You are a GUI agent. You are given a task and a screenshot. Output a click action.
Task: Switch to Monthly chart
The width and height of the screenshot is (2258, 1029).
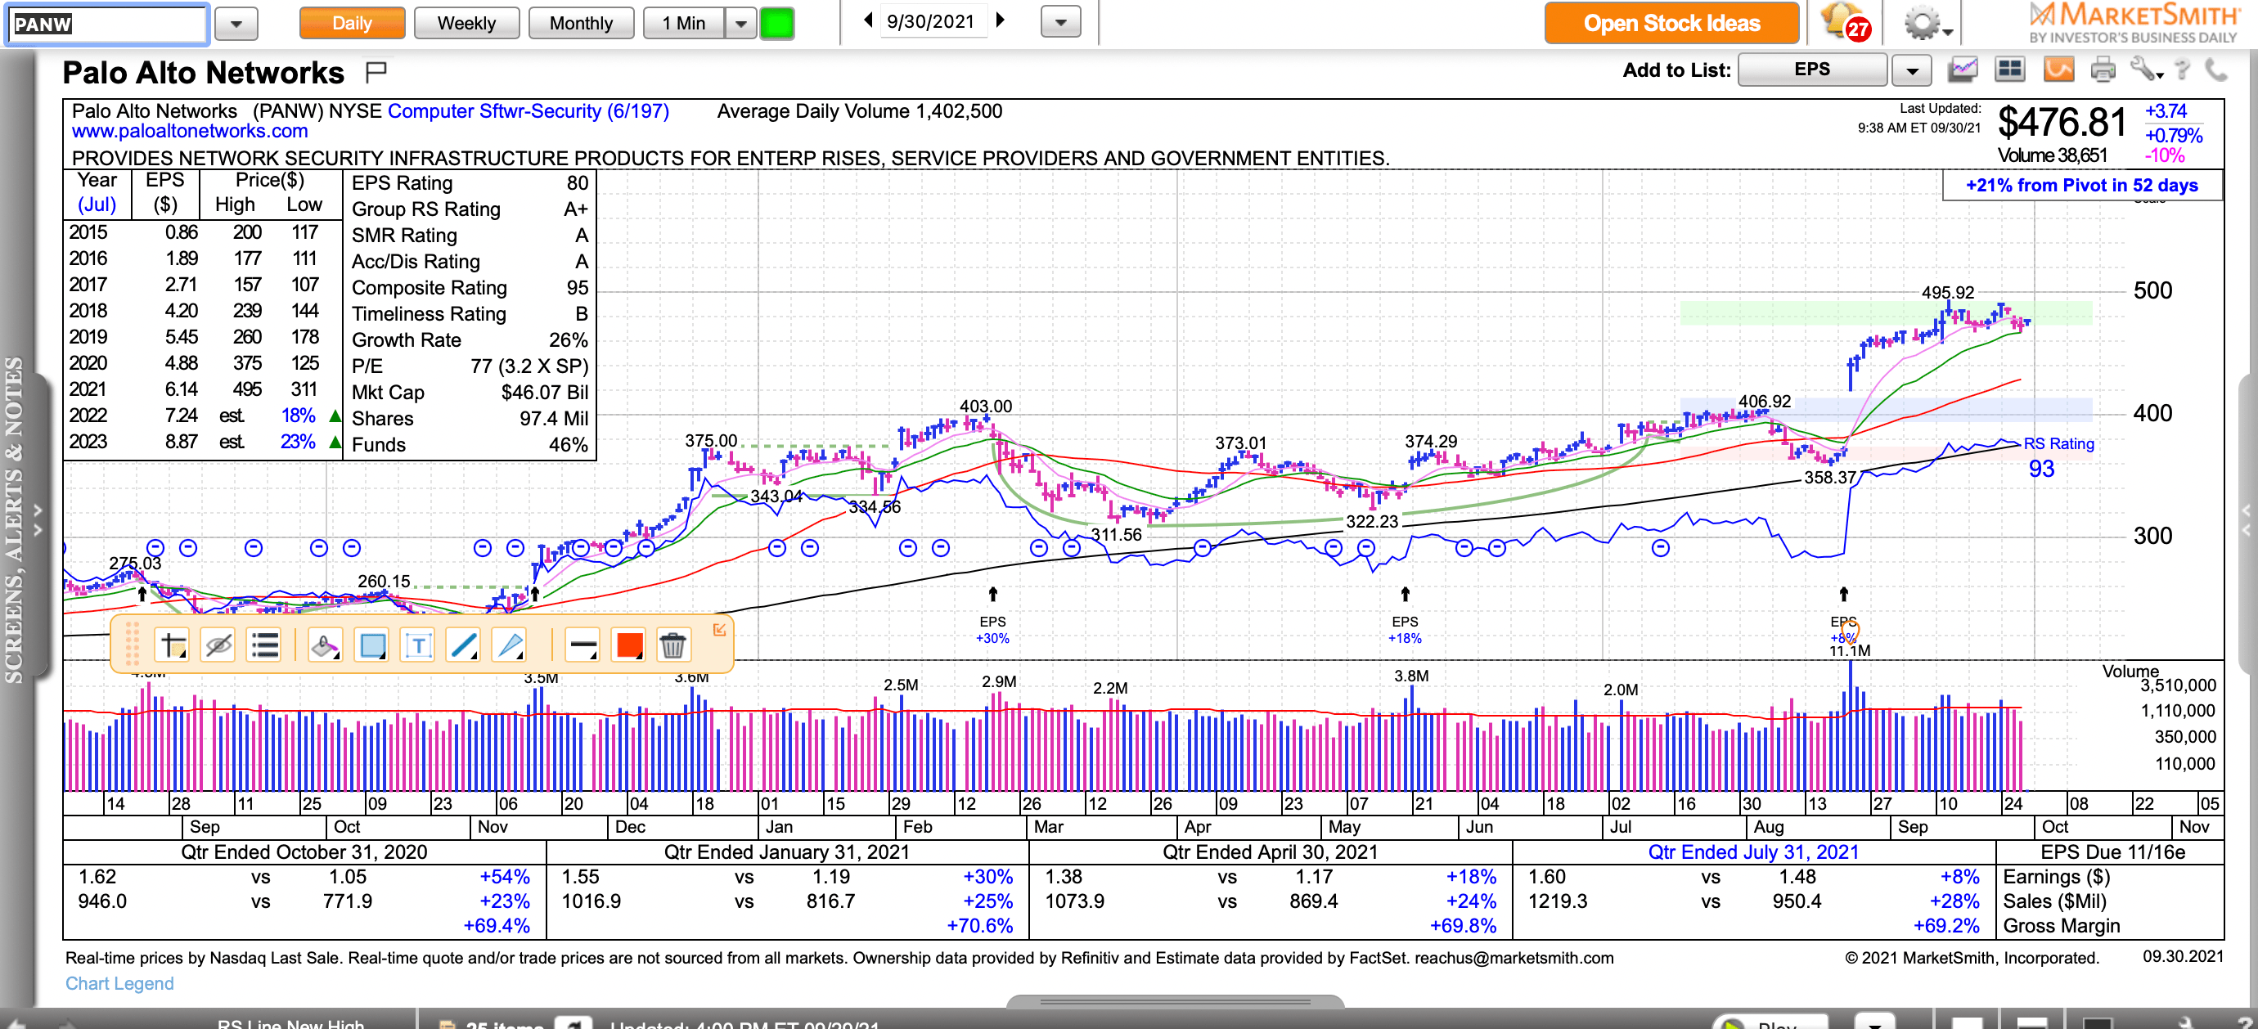[x=581, y=23]
